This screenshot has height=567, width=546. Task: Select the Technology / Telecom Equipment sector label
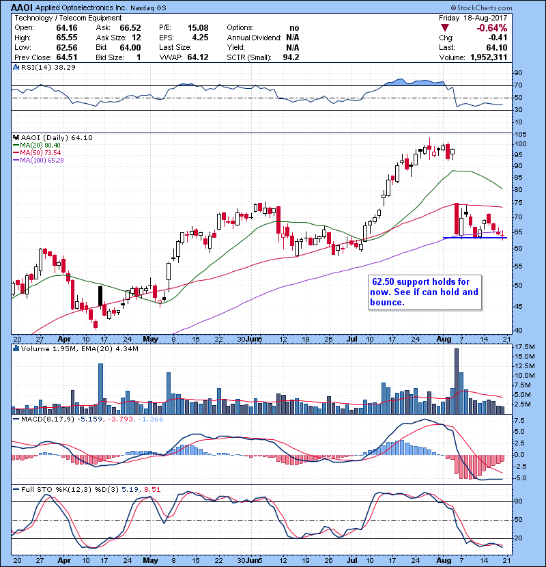point(61,18)
